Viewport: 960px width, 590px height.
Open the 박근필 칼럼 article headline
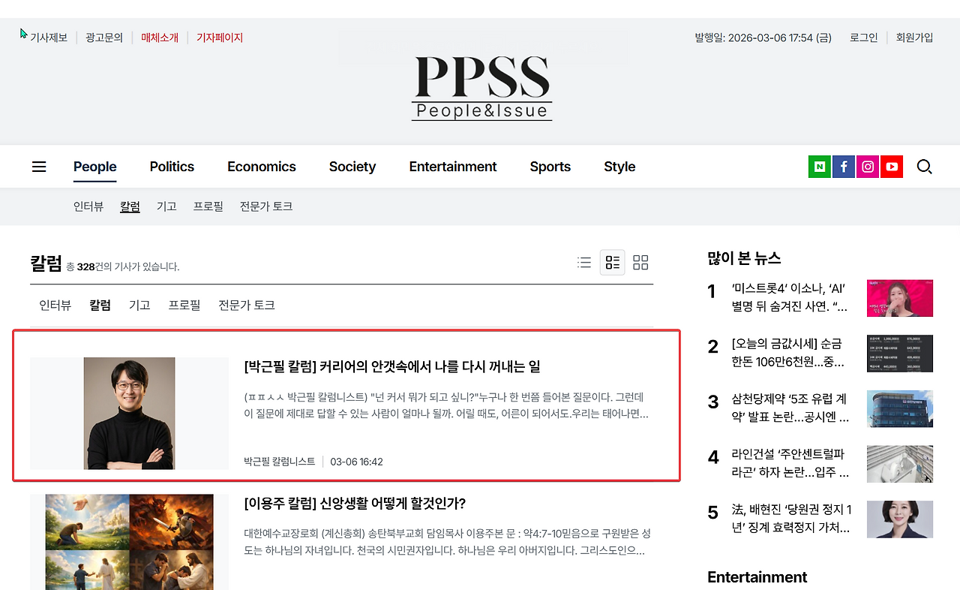click(392, 367)
